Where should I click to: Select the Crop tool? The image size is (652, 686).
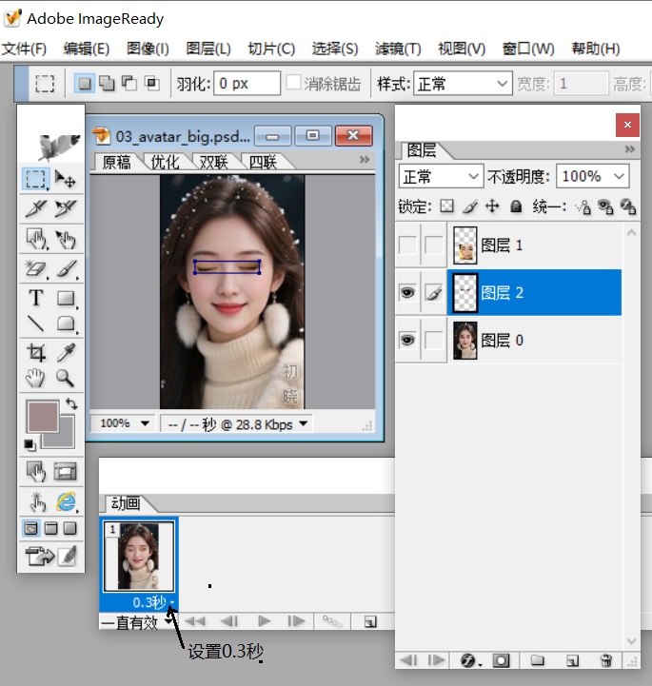[x=36, y=353]
